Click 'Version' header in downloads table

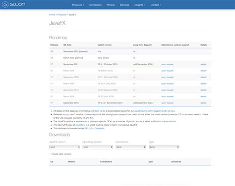(71, 162)
